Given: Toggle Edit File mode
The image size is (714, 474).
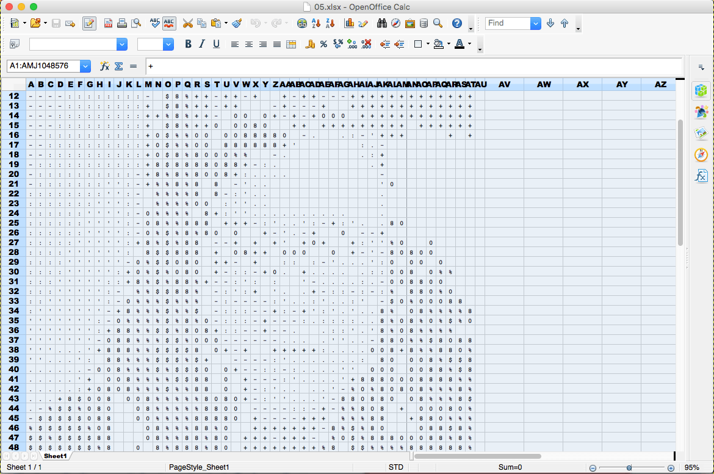Looking at the screenshot, I should 89,24.
